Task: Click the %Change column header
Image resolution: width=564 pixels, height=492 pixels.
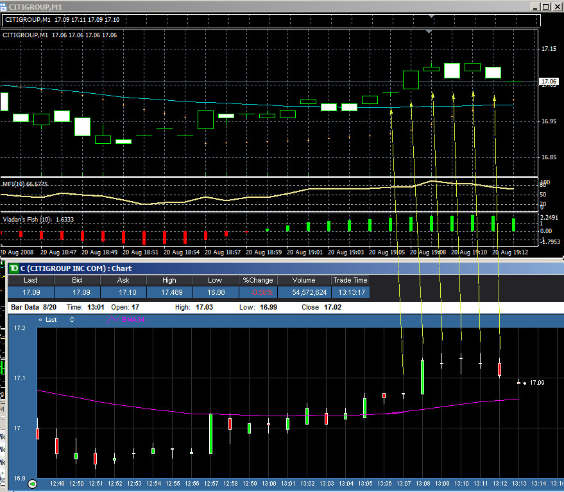Action: pyautogui.click(x=259, y=280)
